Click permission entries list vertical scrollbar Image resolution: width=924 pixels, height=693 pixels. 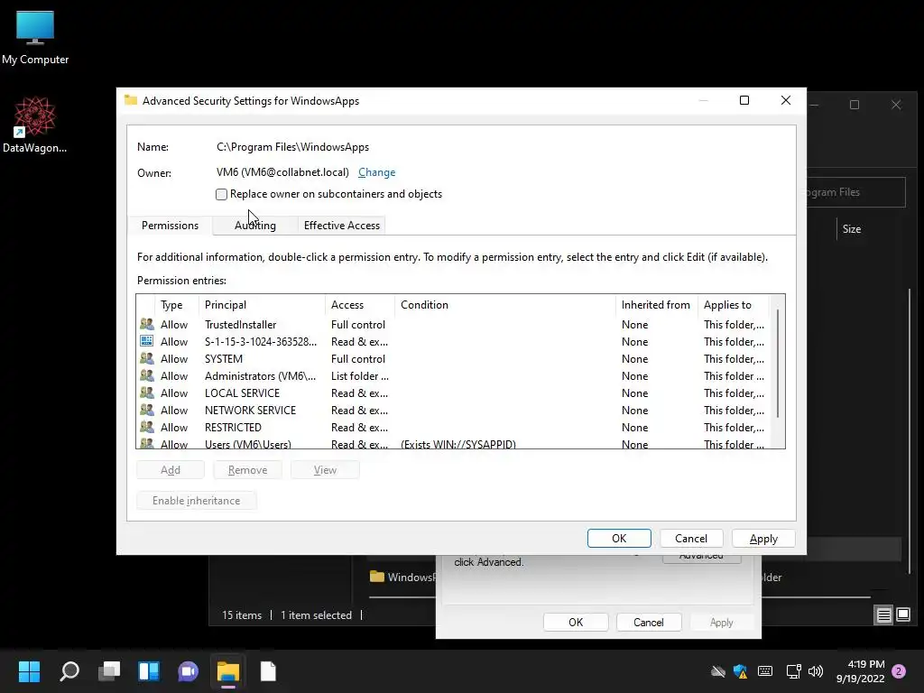tap(779, 363)
